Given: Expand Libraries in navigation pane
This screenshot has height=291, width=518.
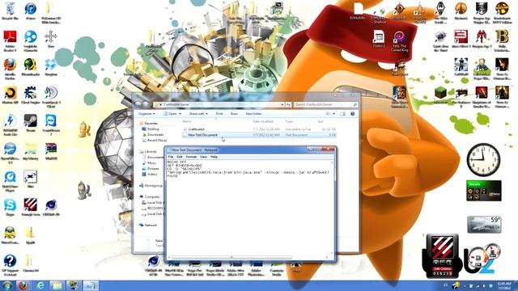Looking at the screenshot, I should click(x=151, y=152).
